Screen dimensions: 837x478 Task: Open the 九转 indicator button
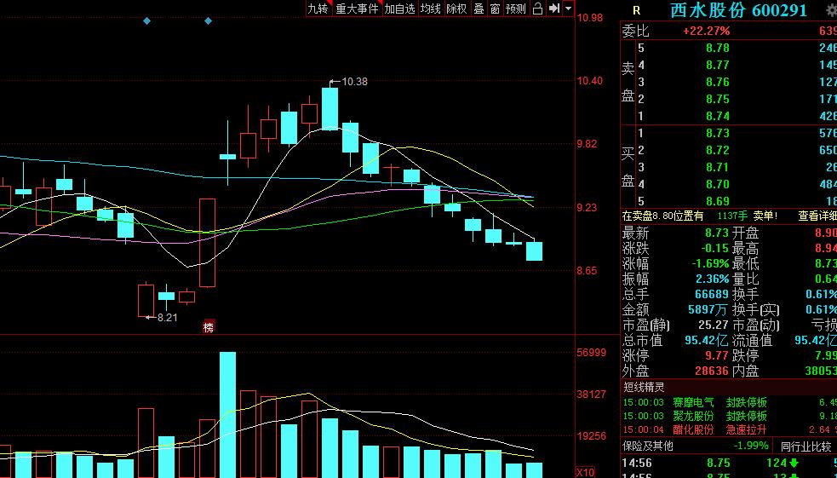(318, 9)
